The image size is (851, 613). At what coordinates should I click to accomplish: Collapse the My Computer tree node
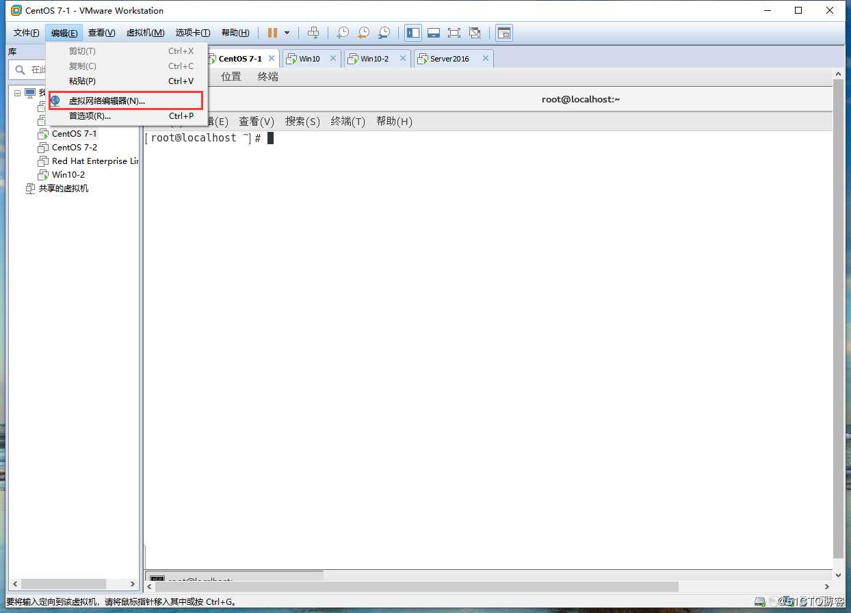pos(17,92)
